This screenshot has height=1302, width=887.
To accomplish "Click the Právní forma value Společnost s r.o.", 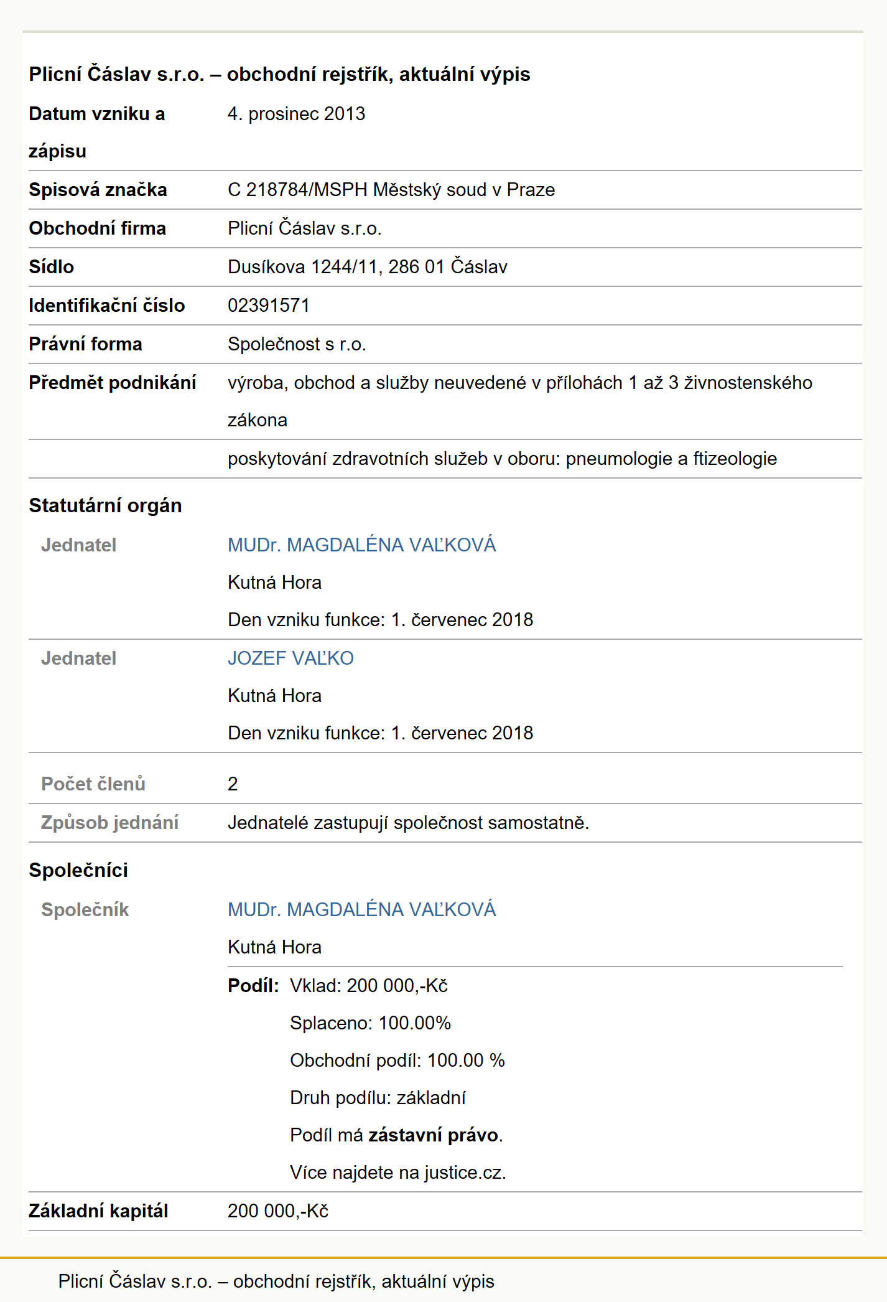I will (x=297, y=344).
